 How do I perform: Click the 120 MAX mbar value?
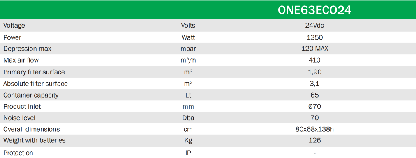pos(314,49)
